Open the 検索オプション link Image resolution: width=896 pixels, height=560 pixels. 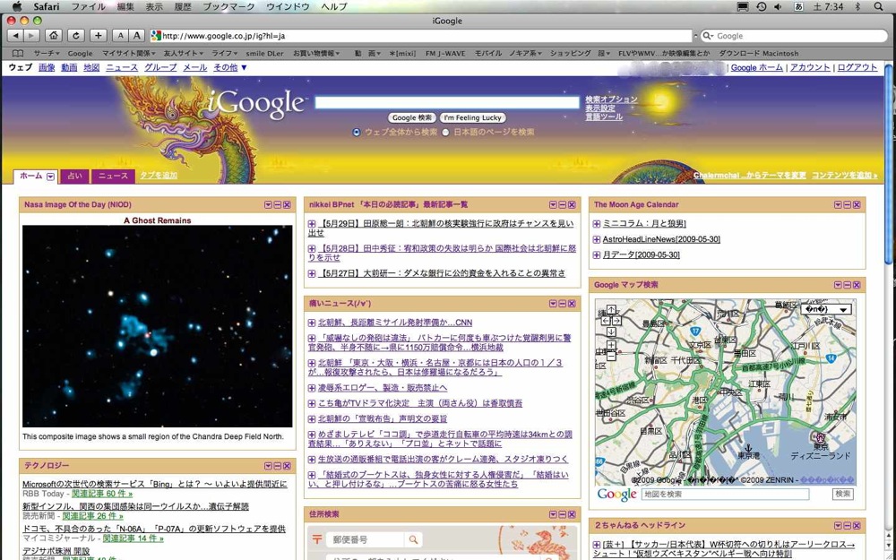611,99
